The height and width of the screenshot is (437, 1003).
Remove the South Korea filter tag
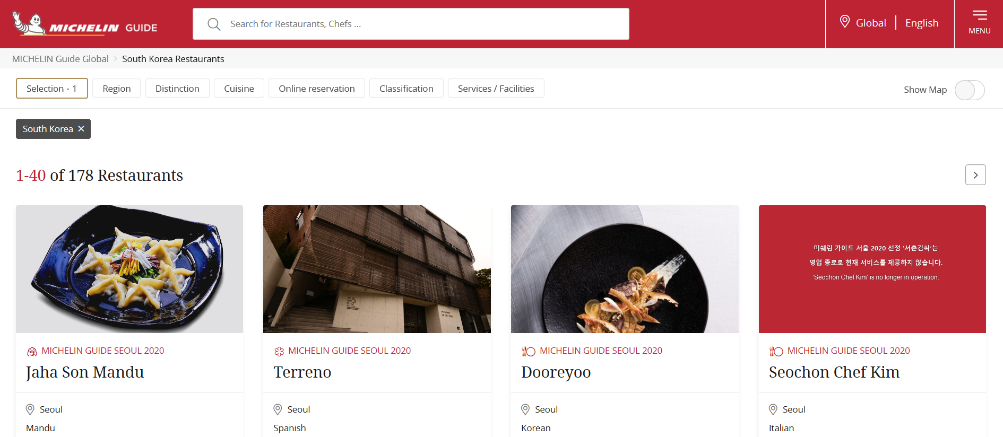tap(81, 129)
